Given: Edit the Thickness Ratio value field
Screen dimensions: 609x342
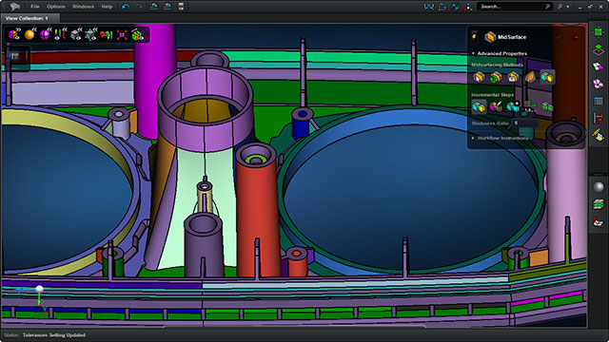Looking at the screenshot, I should (525, 123).
